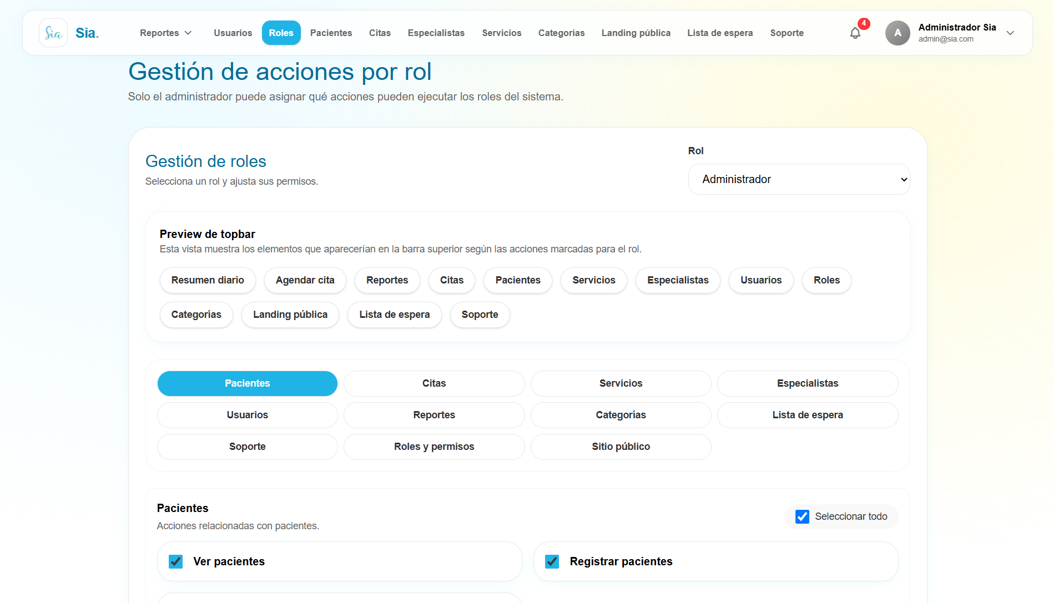Open Citas in the top navbar
The height and width of the screenshot is (603, 1053).
pos(380,33)
